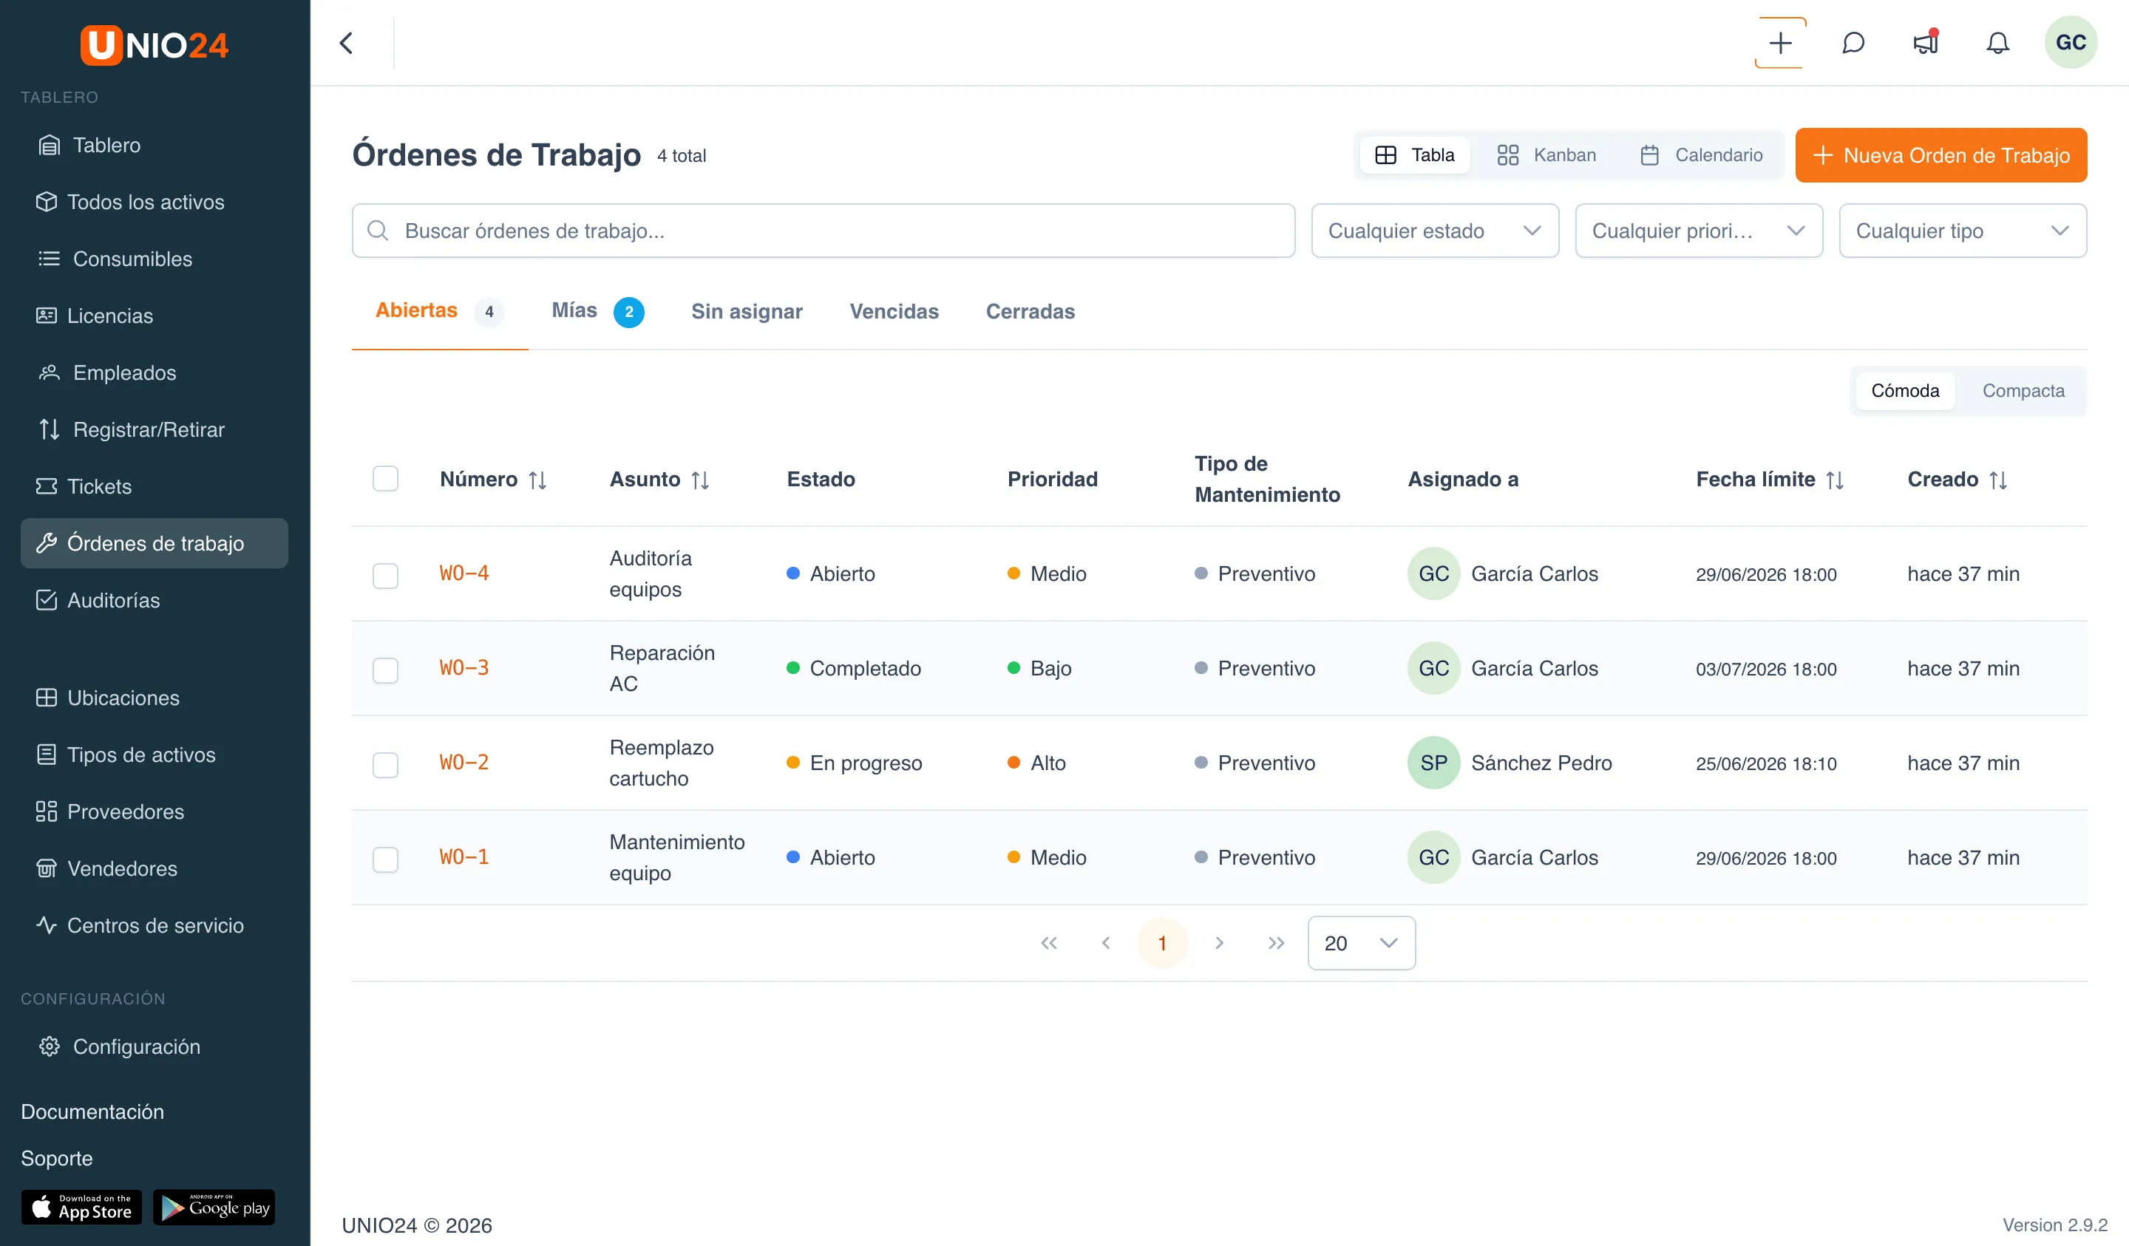Click Nueva Orden de Trabajo button

(x=1940, y=155)
